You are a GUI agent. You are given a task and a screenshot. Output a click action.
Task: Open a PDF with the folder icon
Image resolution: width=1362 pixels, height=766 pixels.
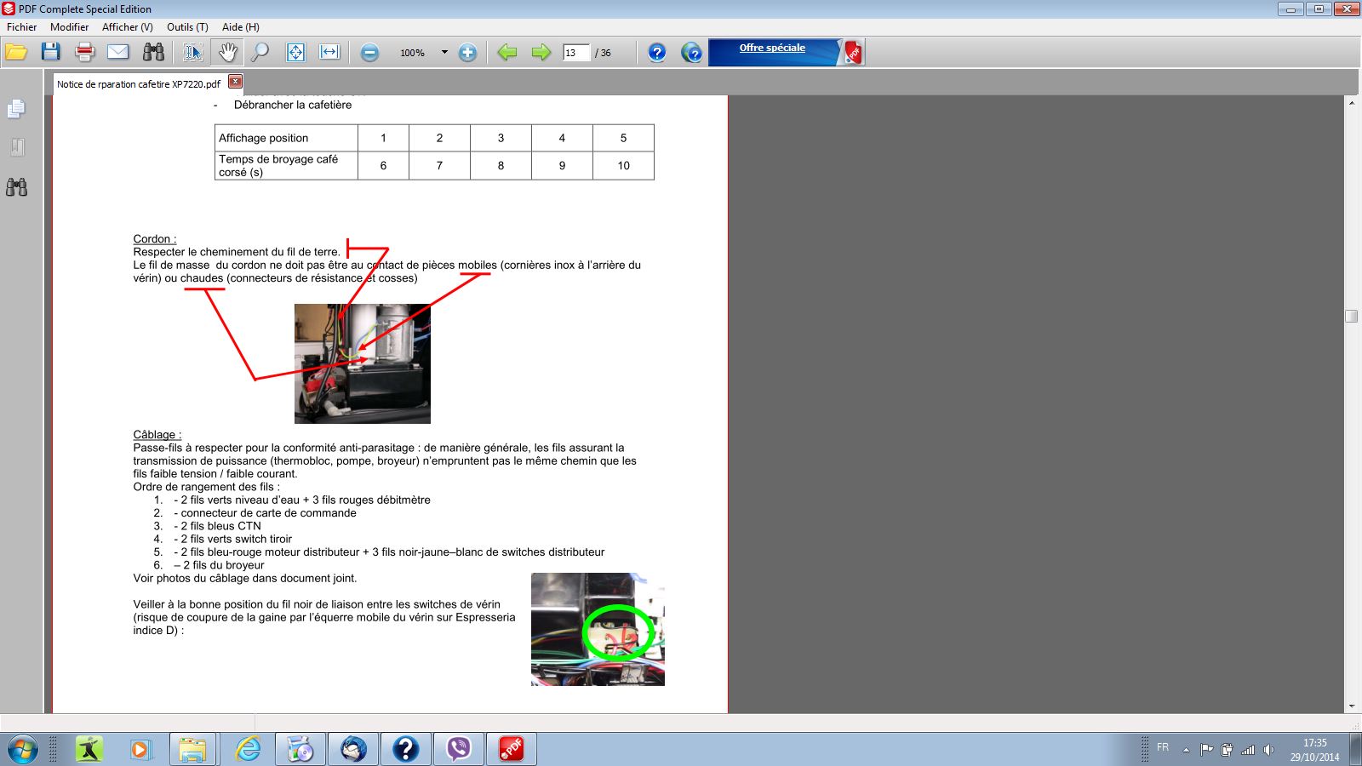click(x=16, y=53)
